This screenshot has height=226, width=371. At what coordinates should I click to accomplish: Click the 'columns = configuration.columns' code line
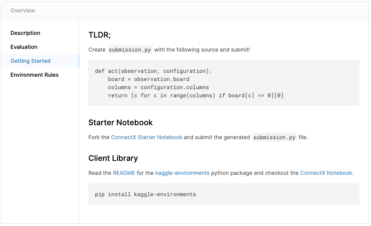pos(158,87)
